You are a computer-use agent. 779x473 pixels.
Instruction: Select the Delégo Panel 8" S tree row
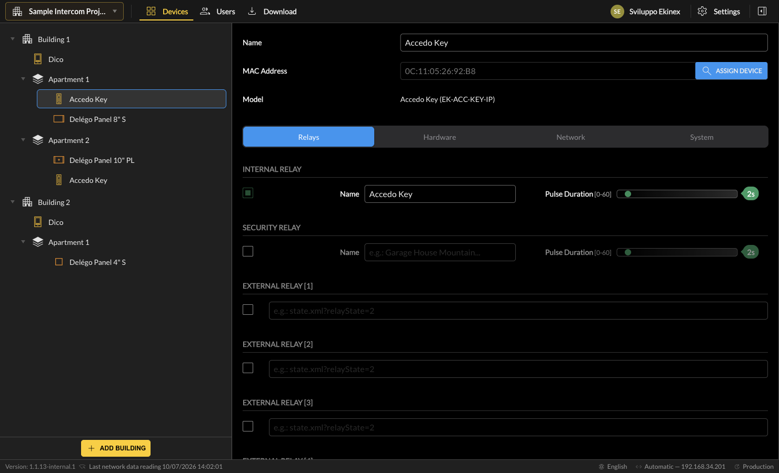coord(132,119)
